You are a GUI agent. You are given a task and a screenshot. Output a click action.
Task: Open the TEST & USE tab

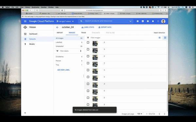(x=110, y=33)
